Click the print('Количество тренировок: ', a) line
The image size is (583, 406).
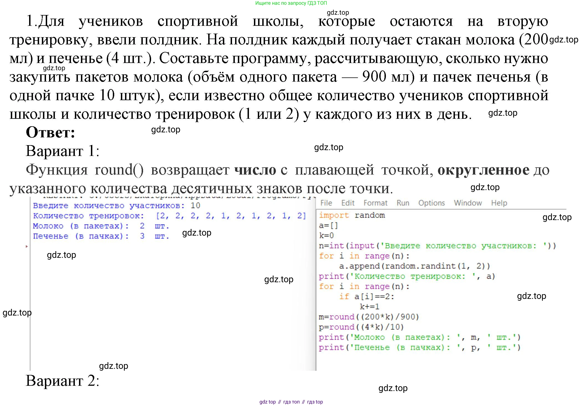407,276
